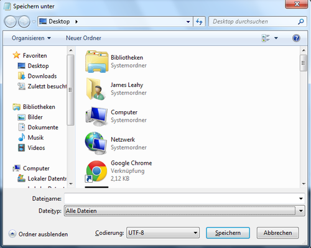Click the refresh icon beside address bar
The width and height of the screenshot is (311, 248).
point(199,22)
